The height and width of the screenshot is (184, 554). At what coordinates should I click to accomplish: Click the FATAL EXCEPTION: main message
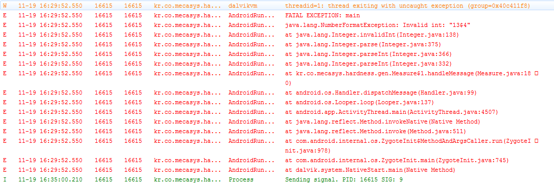click(x=323, y=16)
